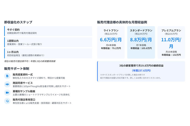Choose the ライトプラン card title

click(x=111, y=30)
